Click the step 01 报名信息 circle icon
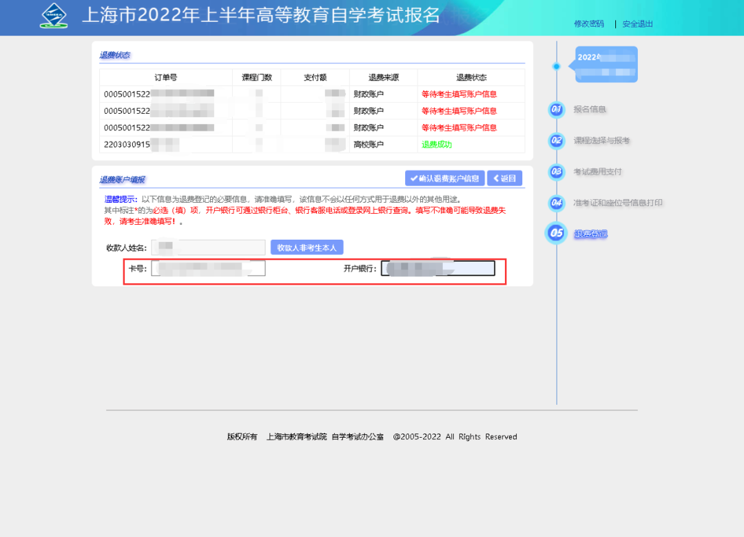Viewport: 744px width, 537px height. (556, 110)
